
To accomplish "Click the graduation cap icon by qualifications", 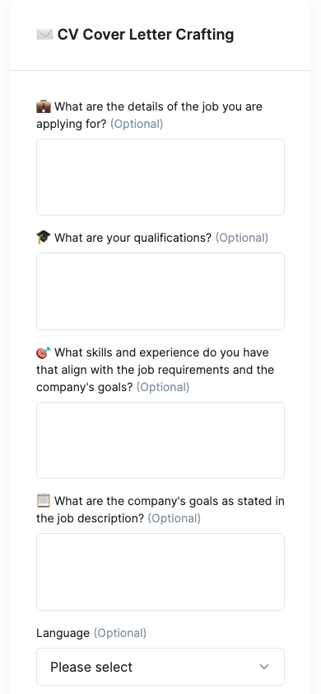I will tap(44, 238).
